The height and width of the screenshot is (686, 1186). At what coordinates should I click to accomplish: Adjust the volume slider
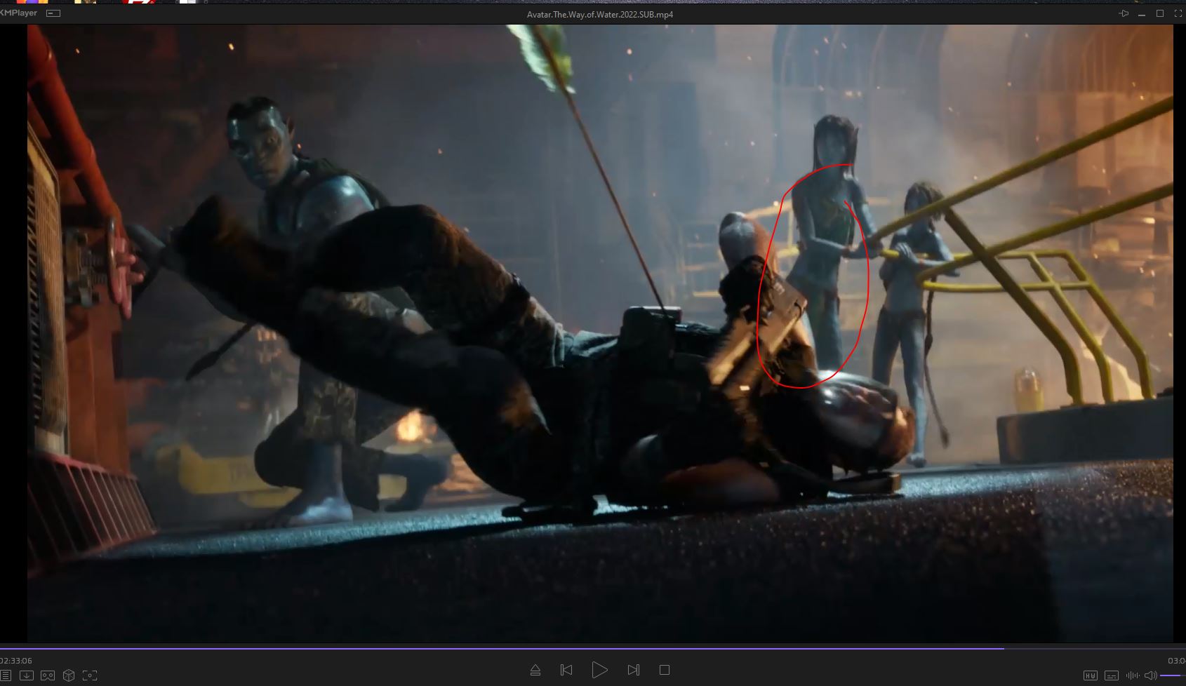click(1172, 675)
